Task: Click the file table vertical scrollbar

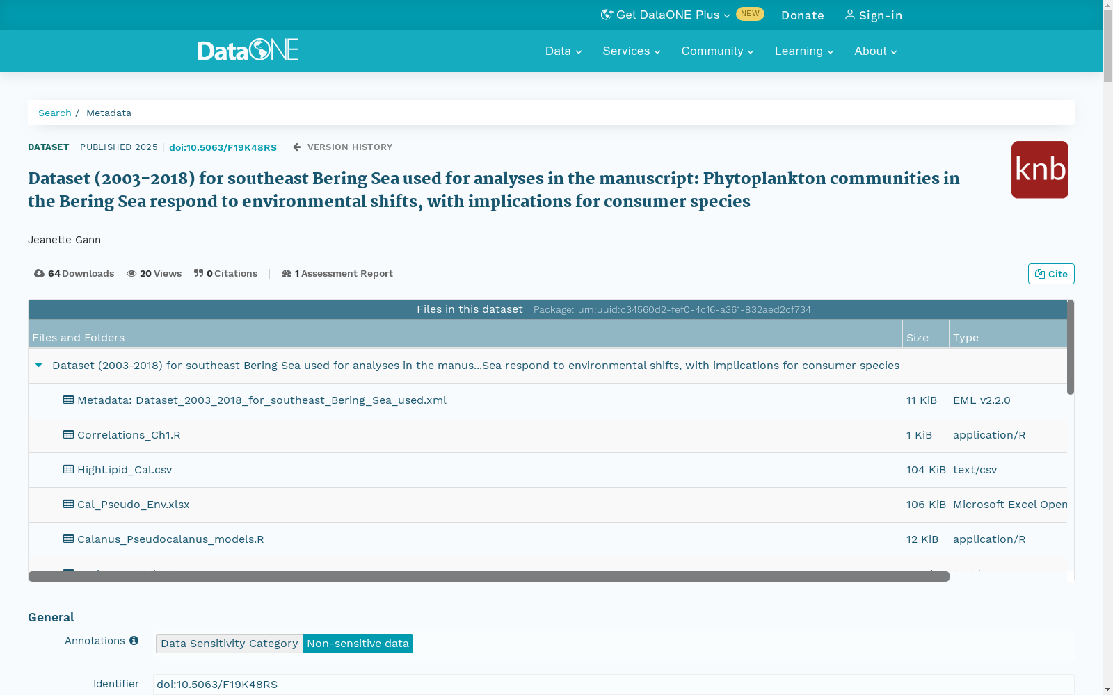Action: pos(1071,347)
